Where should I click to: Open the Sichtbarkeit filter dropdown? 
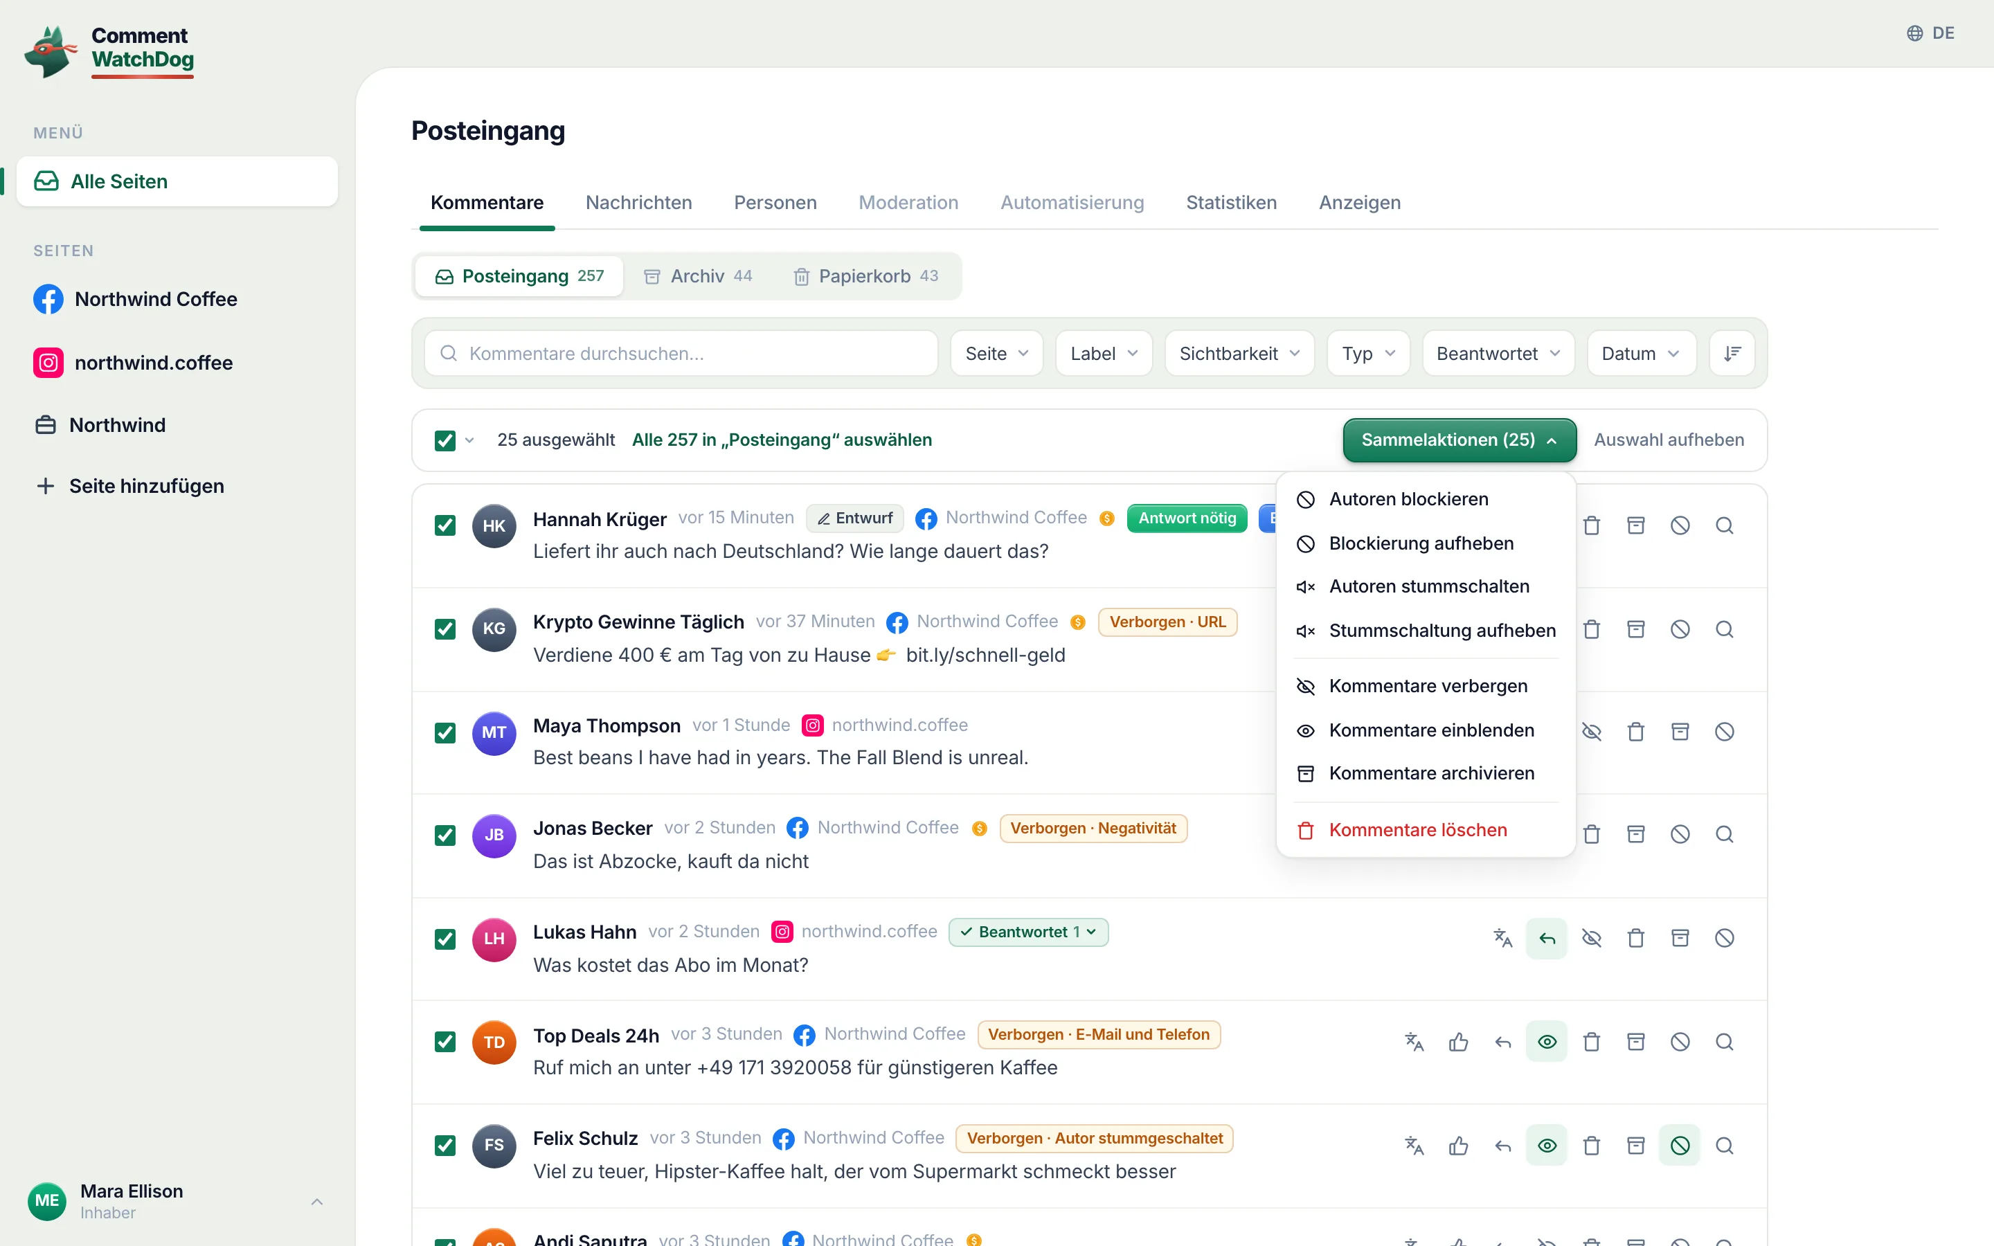pos(1239,354)
